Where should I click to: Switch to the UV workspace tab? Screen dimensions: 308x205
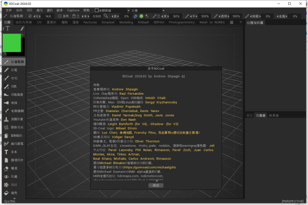tap(39, 22)
